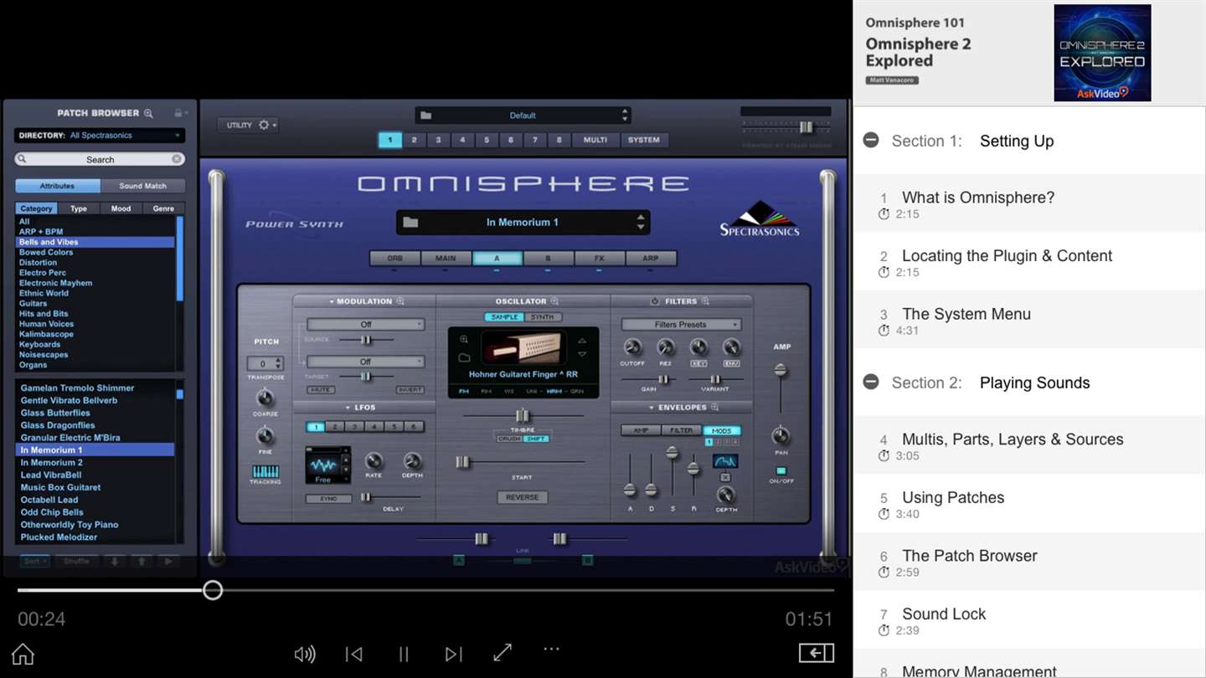The width and height of the screenshot is (1206, 678).
Task: Open the modulation Source Off dropdown
Action: pos(366,325)
